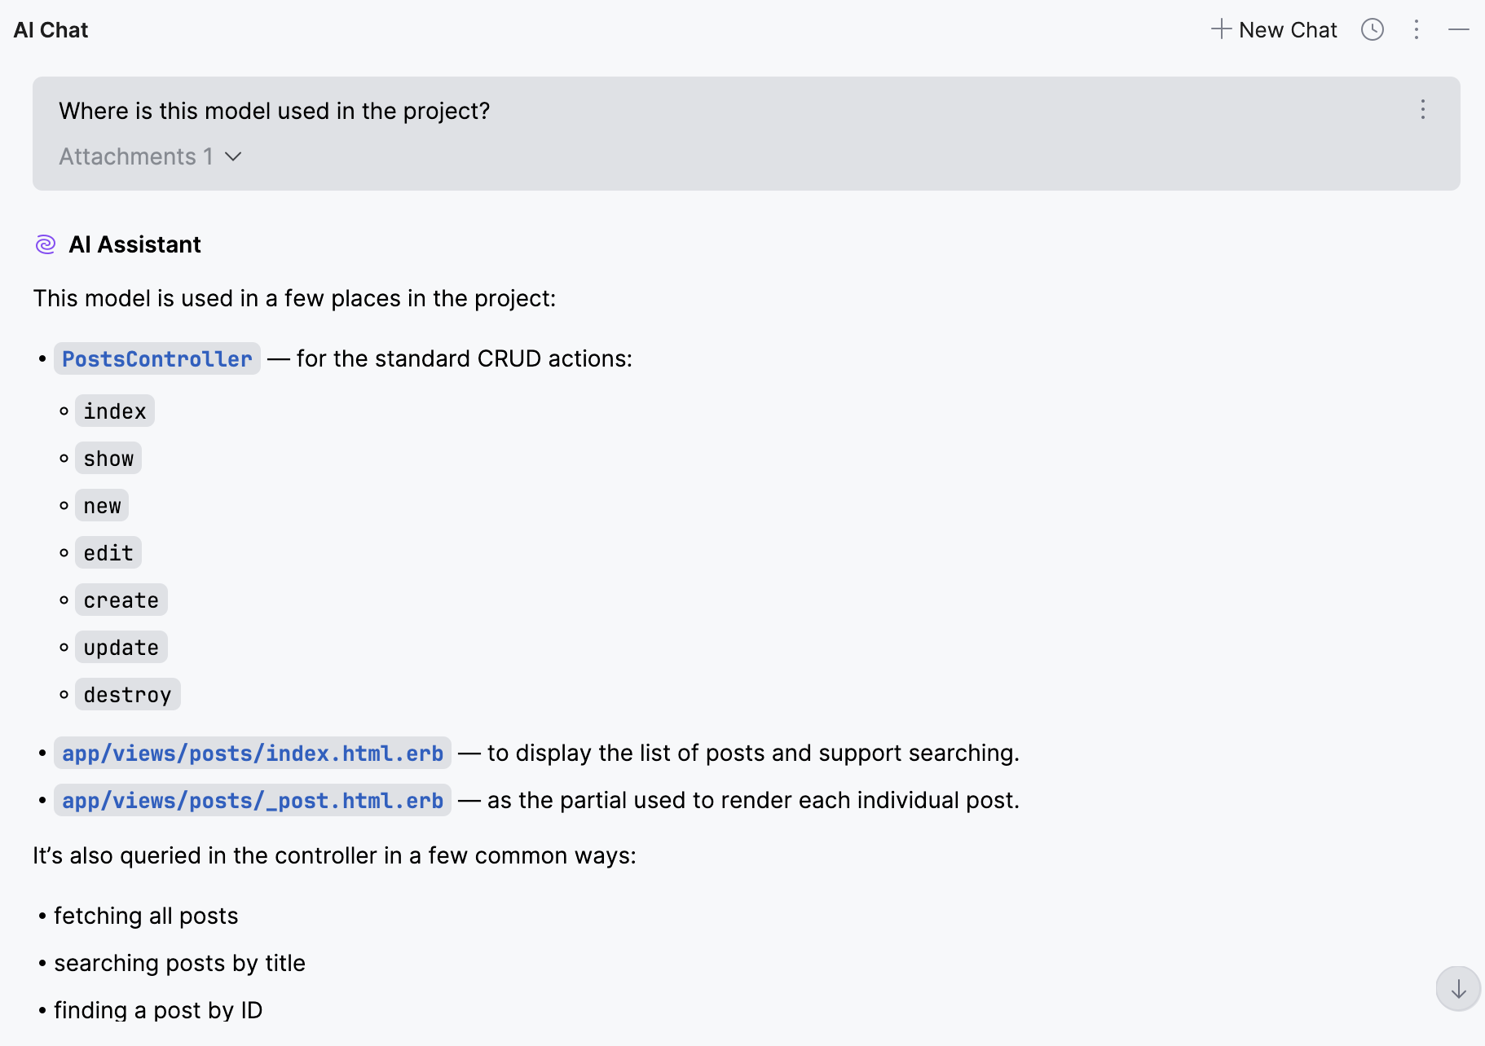The height and width of the screenshot is (1046, 1485).
Task: Select the edit action chip
Action: pyautogui.click(x=108, y=552)
